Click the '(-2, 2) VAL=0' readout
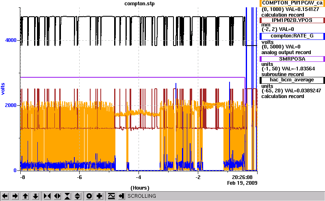 (x=278, y=29)
